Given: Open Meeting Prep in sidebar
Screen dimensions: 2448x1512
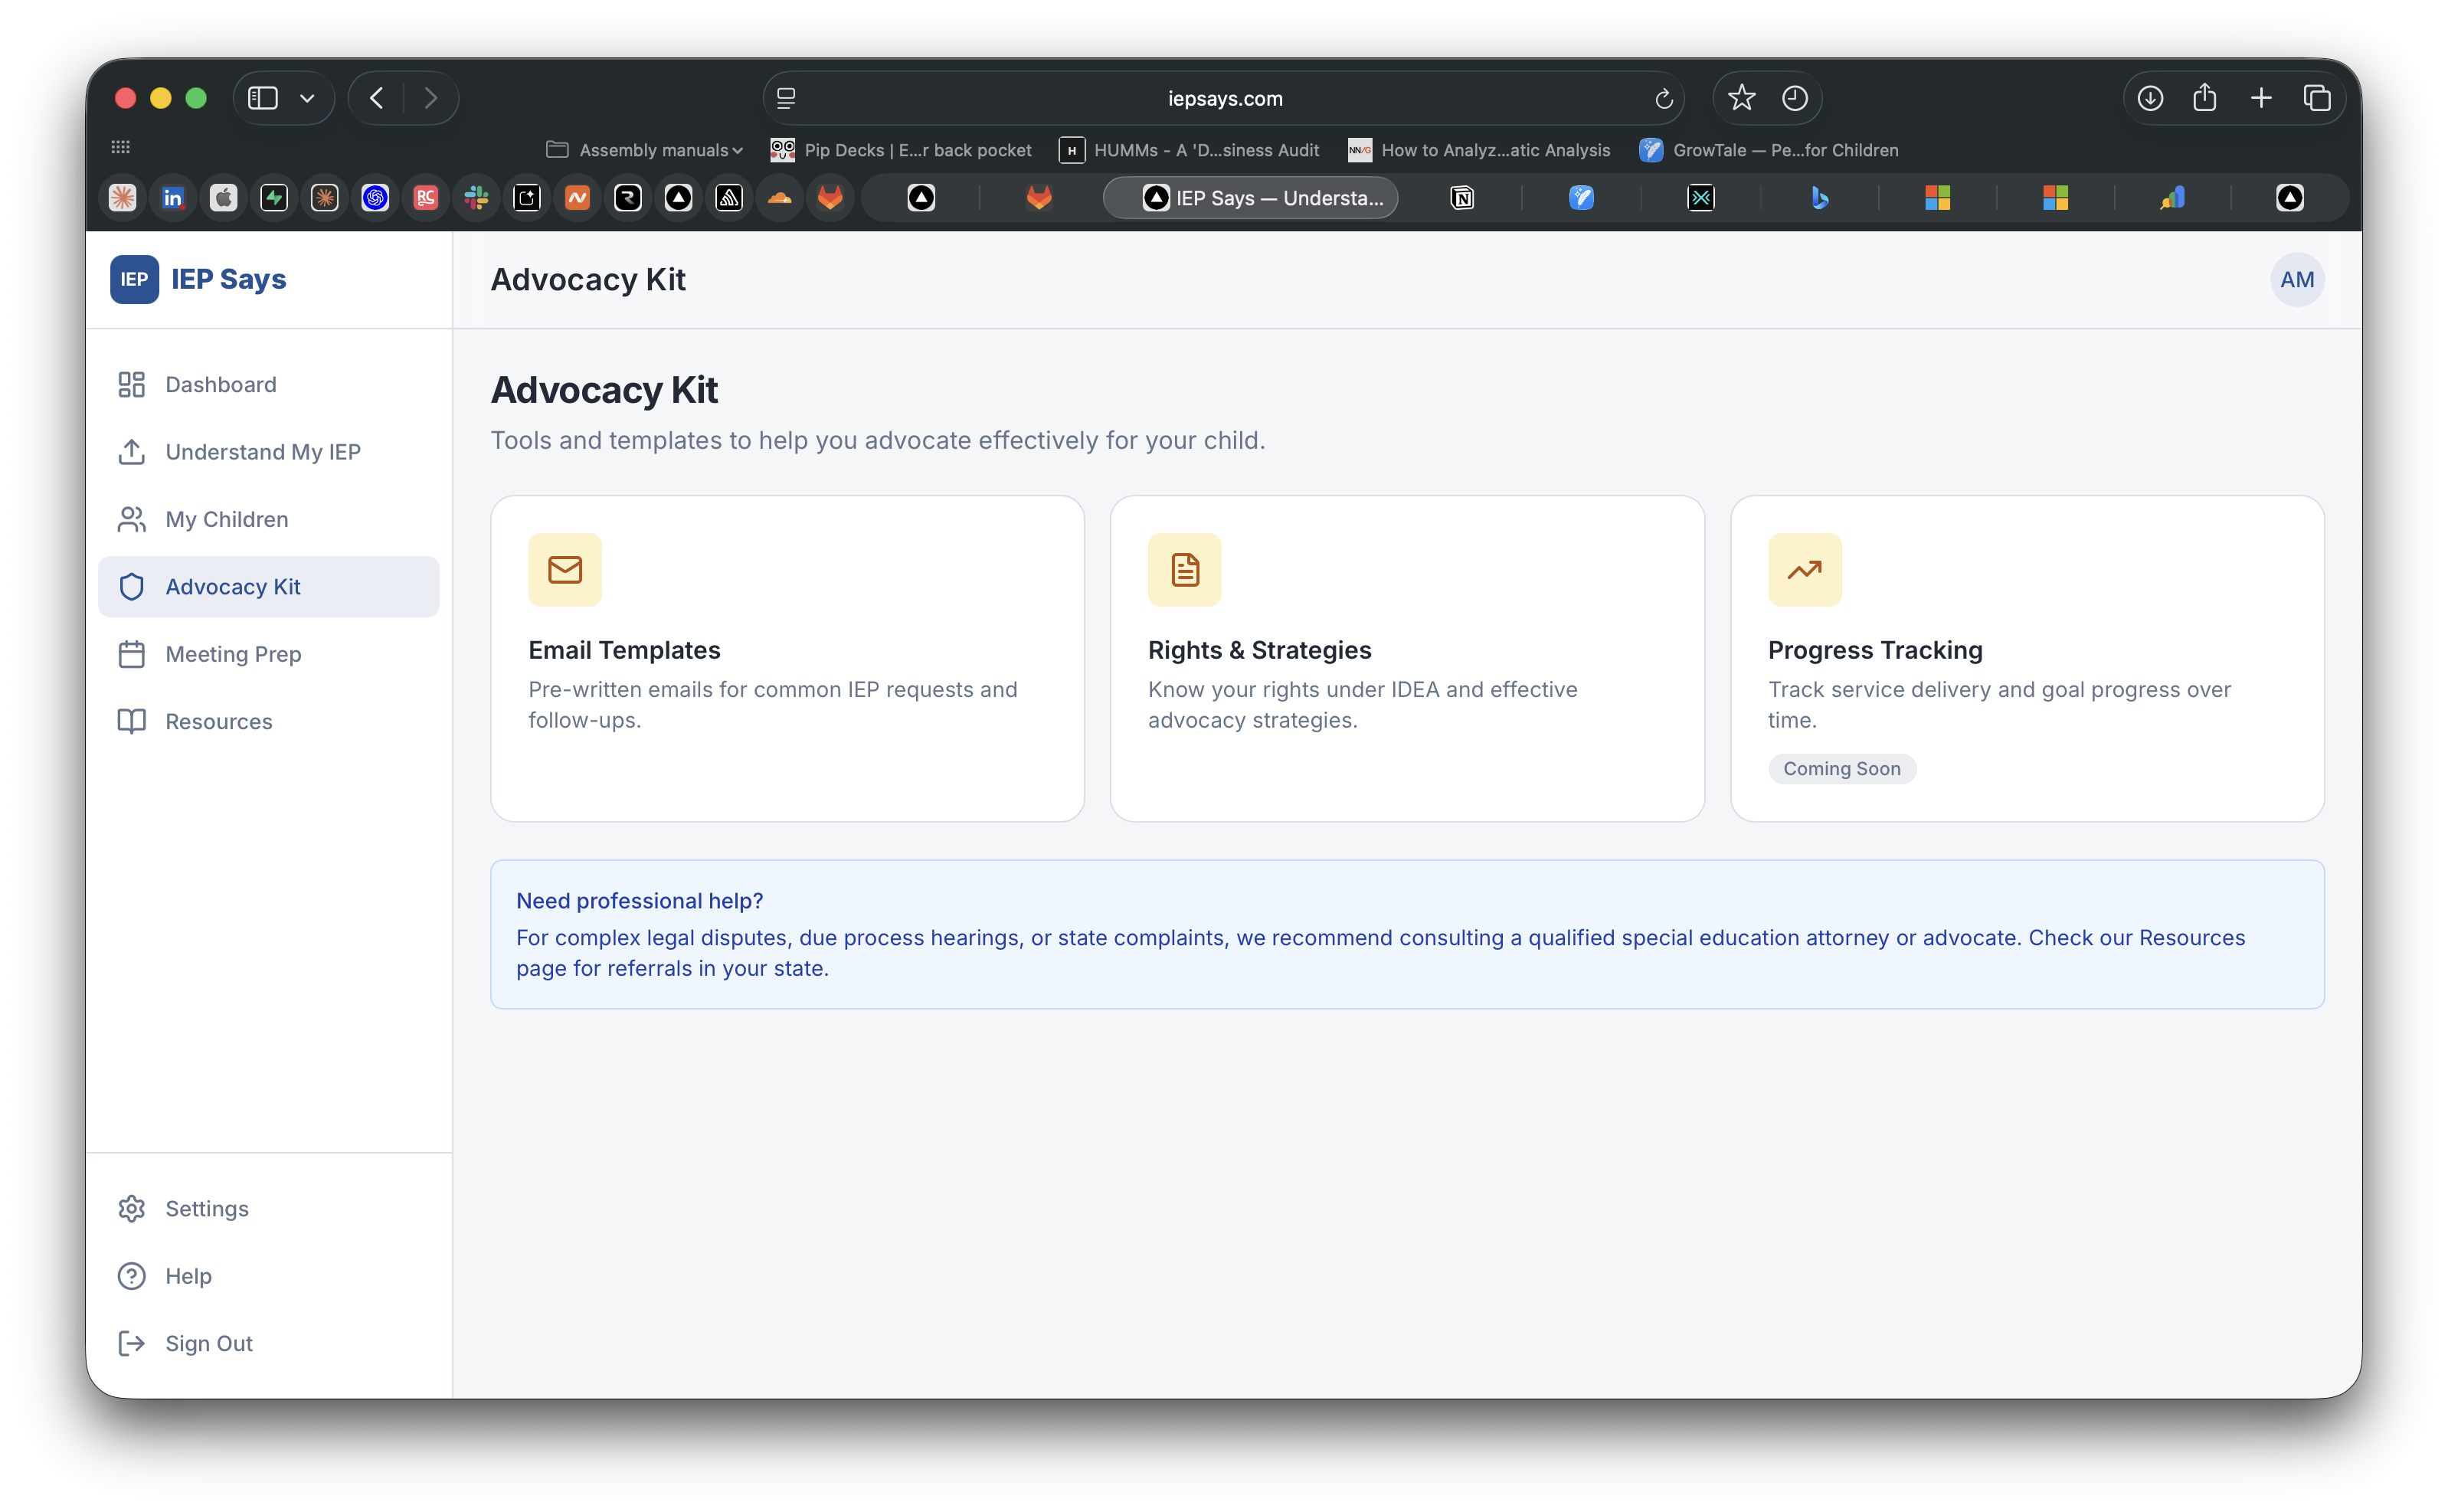Looking at the screenshot, I should point(232,654).
